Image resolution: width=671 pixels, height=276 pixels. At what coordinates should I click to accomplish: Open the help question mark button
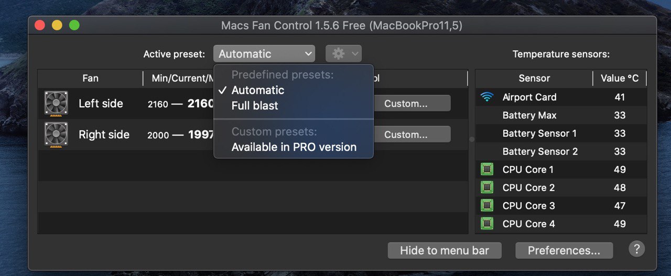coord(637,249)
